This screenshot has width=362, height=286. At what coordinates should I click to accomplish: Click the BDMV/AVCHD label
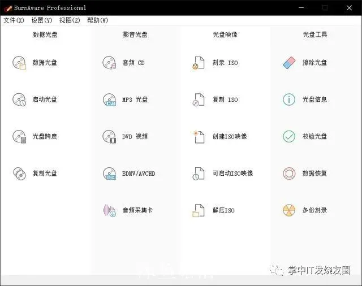point(139,174)
